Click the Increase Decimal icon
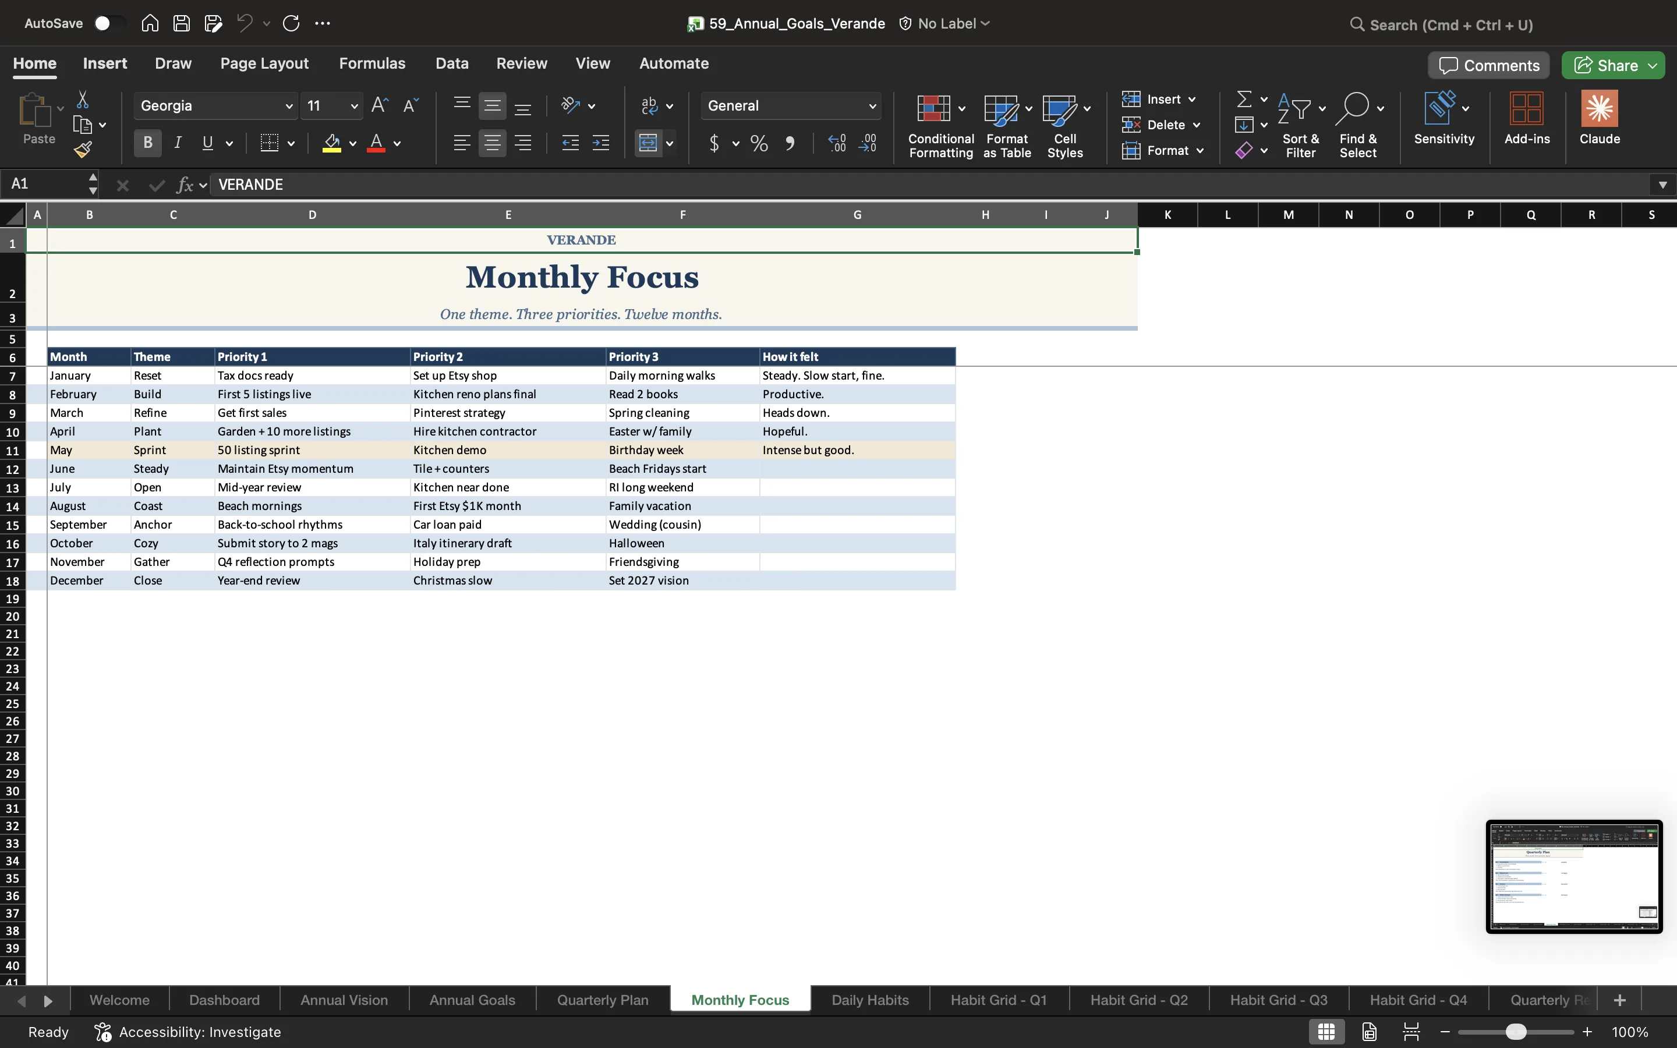1677x1048 pixels. click(x=837, y=143)
